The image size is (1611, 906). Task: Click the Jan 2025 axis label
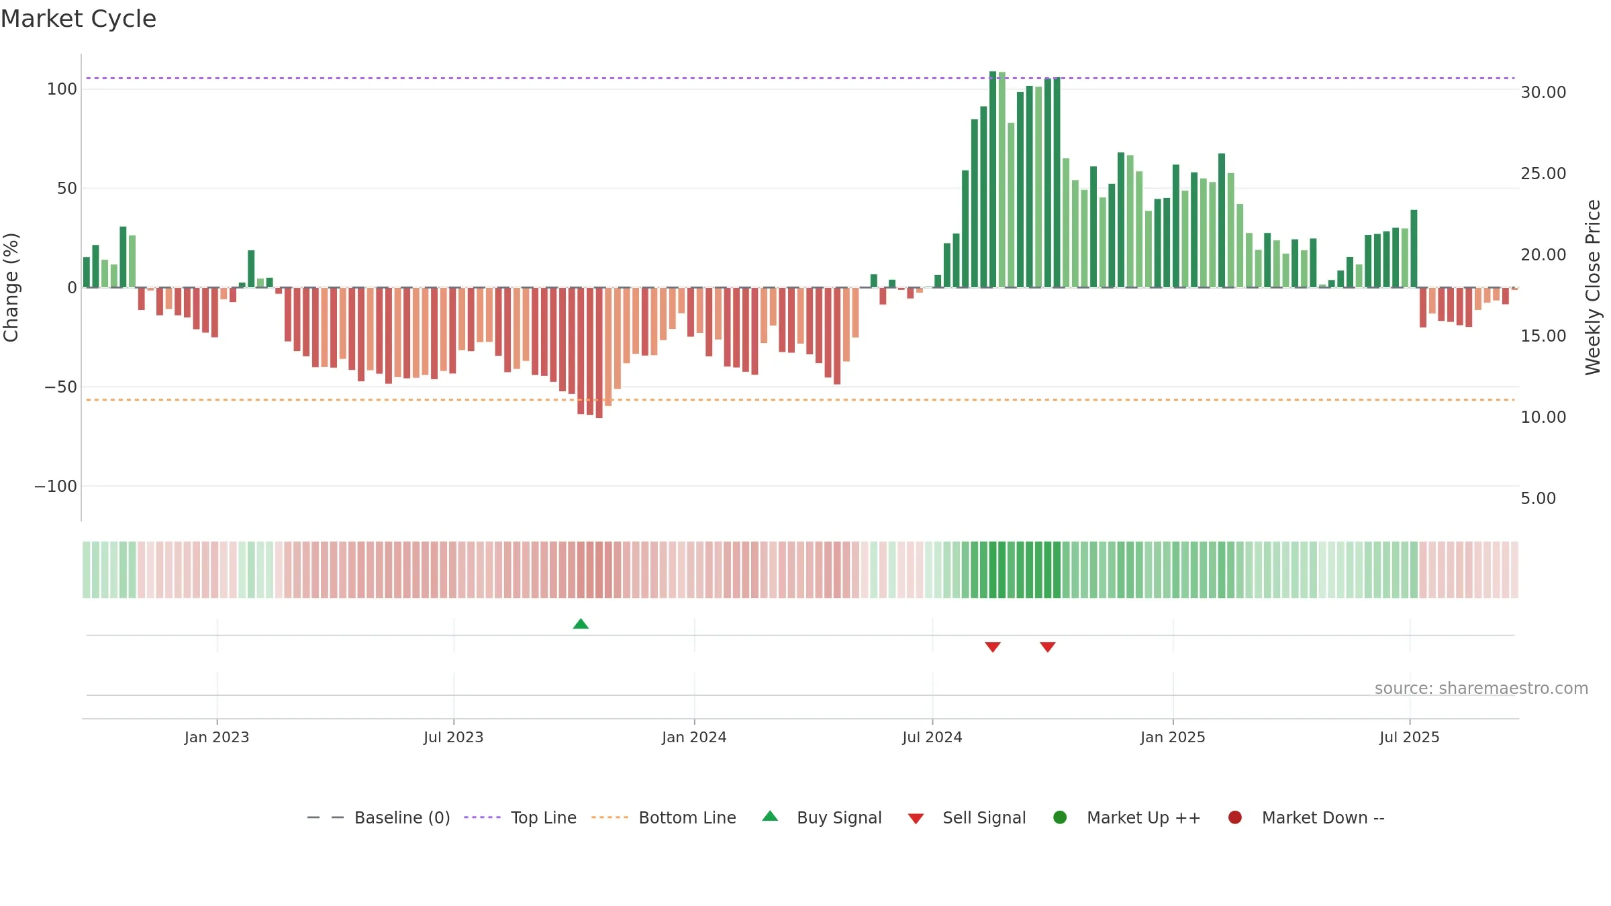pyautogui.click(x=1173, y=738)
